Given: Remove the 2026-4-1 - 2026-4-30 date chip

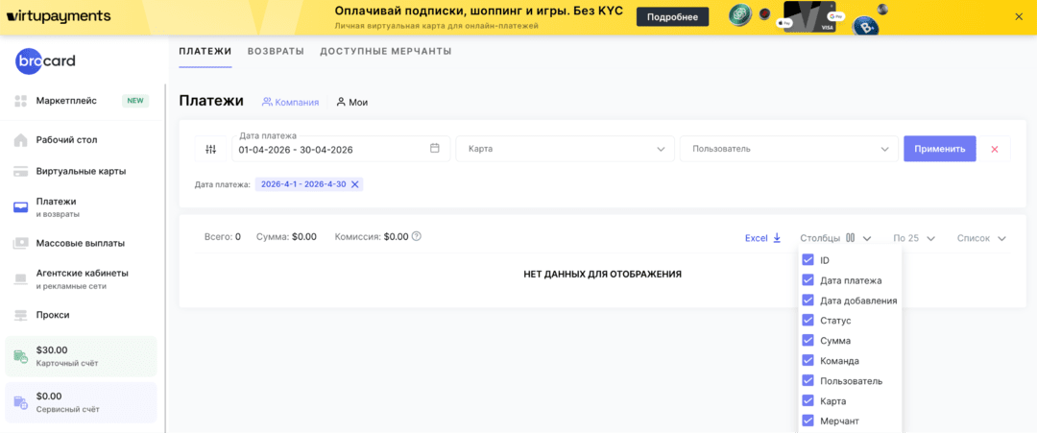Looking at the screenshot, I should (355, 184).
